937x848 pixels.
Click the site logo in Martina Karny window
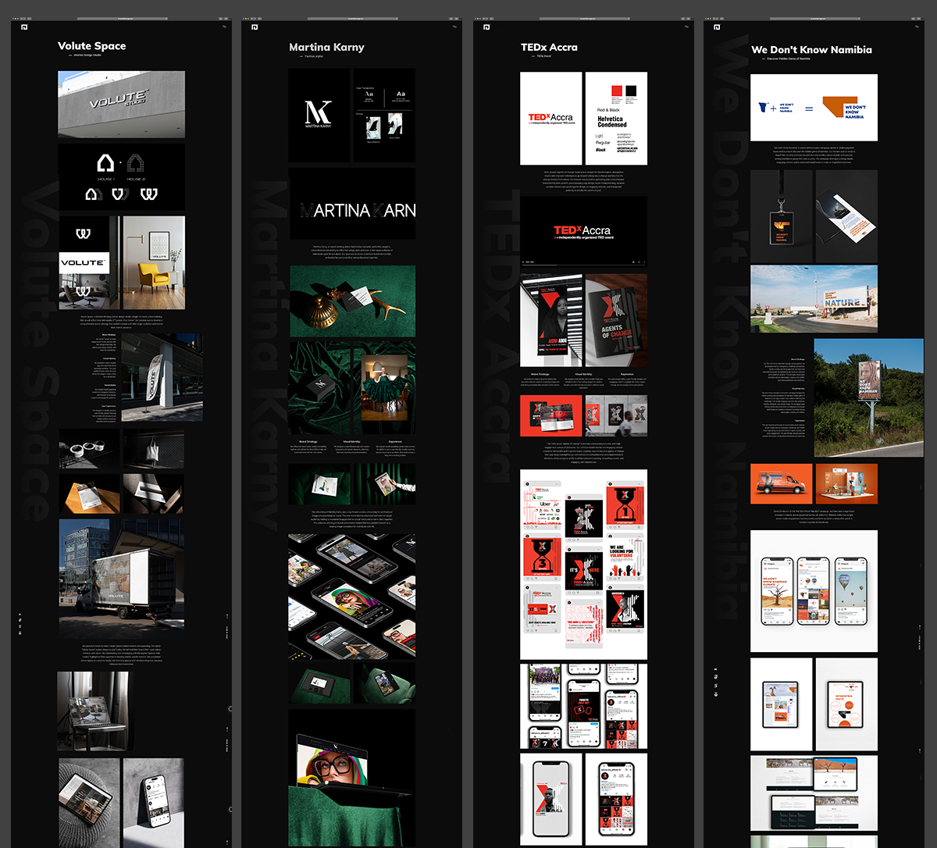click(x=254, y=27)
